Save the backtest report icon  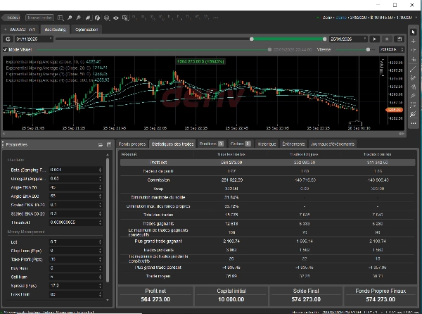tap(399, 39)
